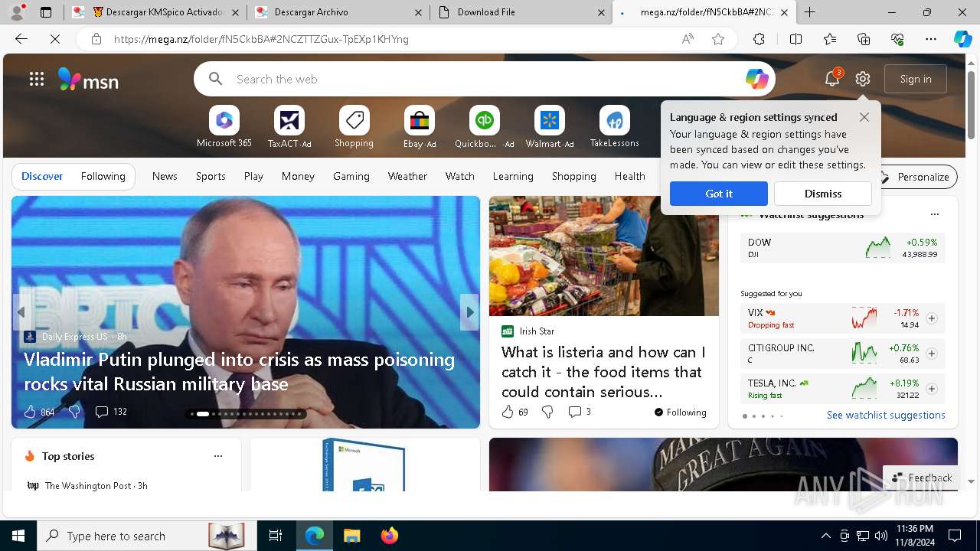Viewport: 980px width, 551px height.
Task: Open the Personalize button
Action: [915, 177]
